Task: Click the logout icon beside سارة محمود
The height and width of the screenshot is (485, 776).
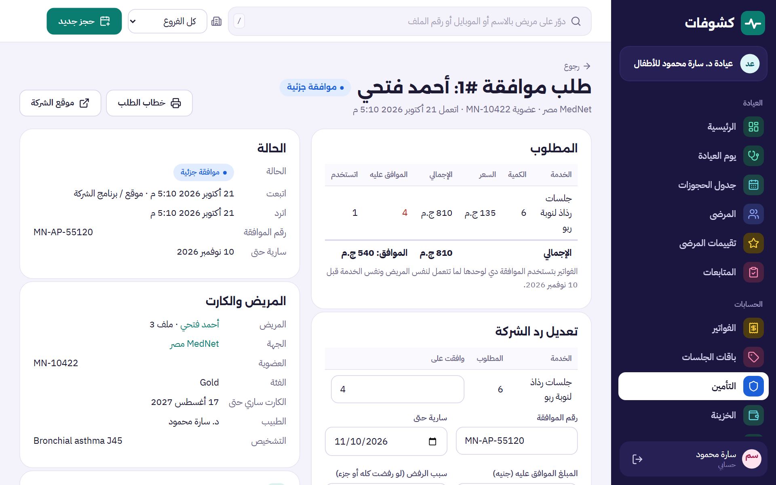Action: 637,459
